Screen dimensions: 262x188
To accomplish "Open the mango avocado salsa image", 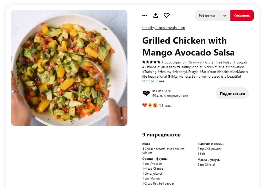I will click(69, 68).
